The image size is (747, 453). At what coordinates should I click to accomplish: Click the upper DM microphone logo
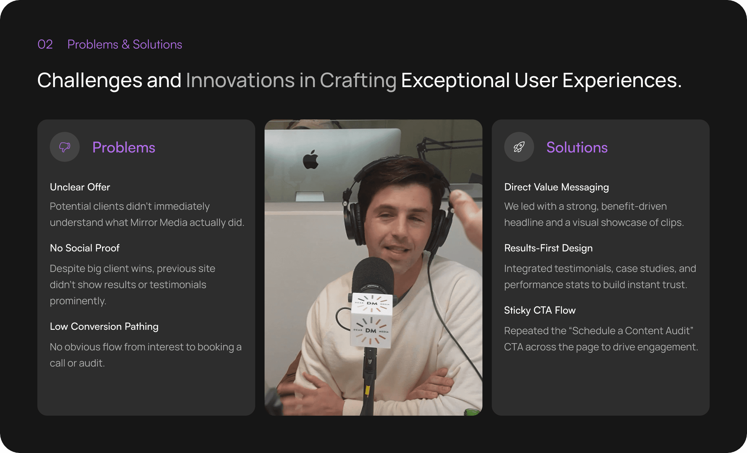[372, 303]
